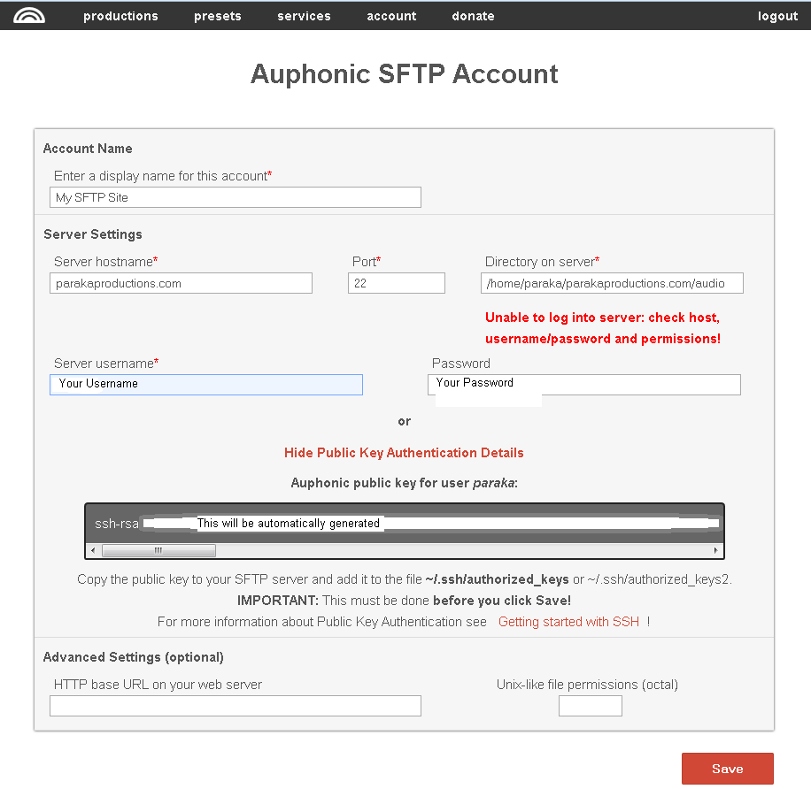Open the Getting started with SSH link

click(x=568, y=622)
